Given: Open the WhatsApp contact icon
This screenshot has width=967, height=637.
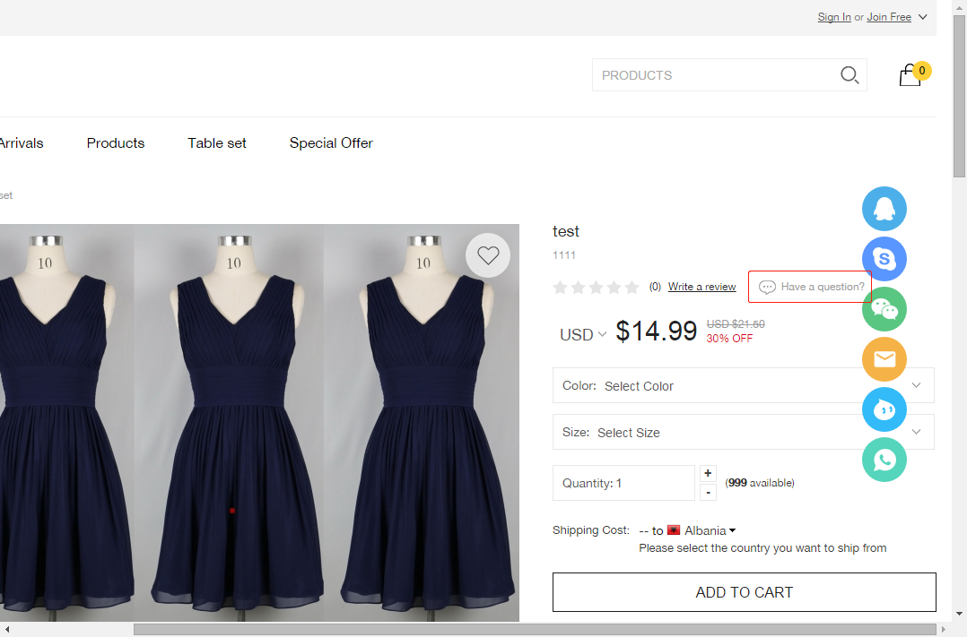Looking at the screenshot, I should pyautogui.click(x=884, y=460).
